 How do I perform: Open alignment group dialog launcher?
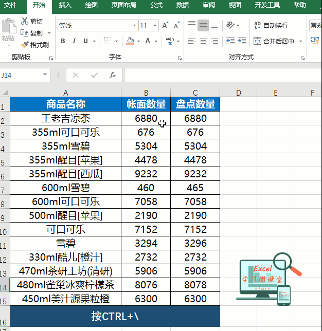pos(302,58)
